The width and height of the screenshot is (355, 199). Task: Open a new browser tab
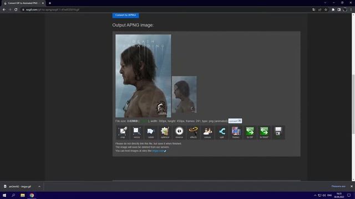pyautogui.click(x=50, y=3)
